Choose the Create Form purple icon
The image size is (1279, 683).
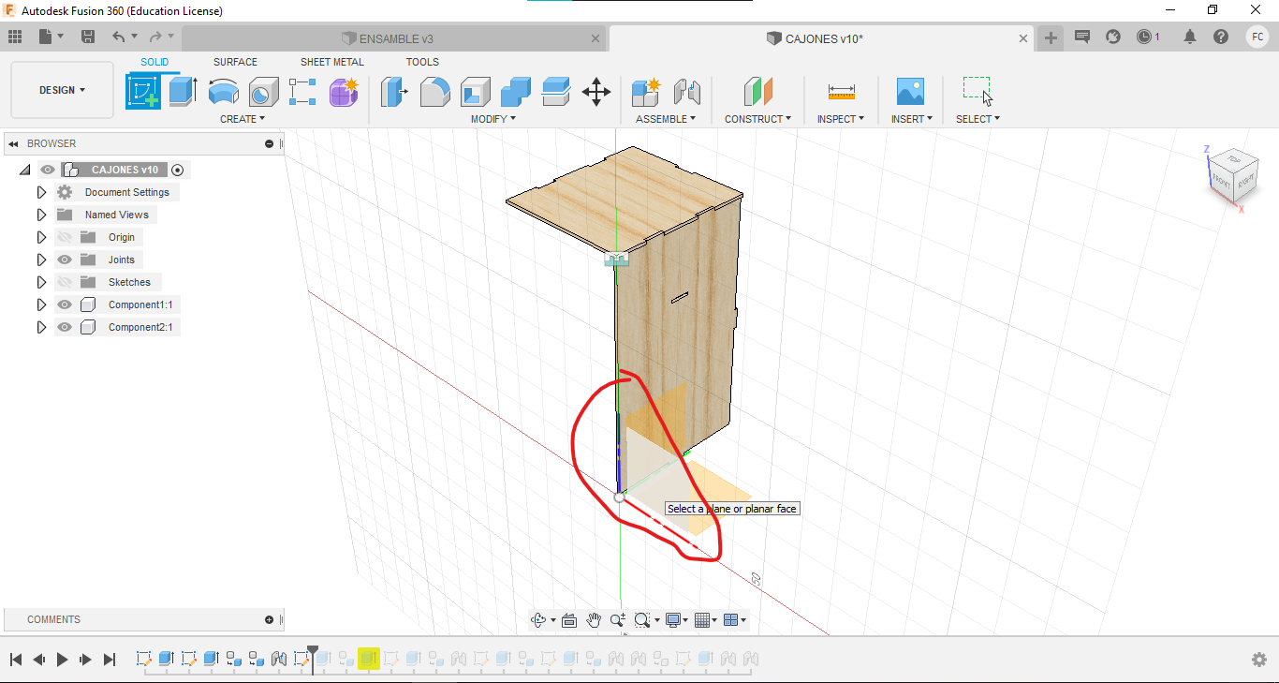(x=344, y=92)
